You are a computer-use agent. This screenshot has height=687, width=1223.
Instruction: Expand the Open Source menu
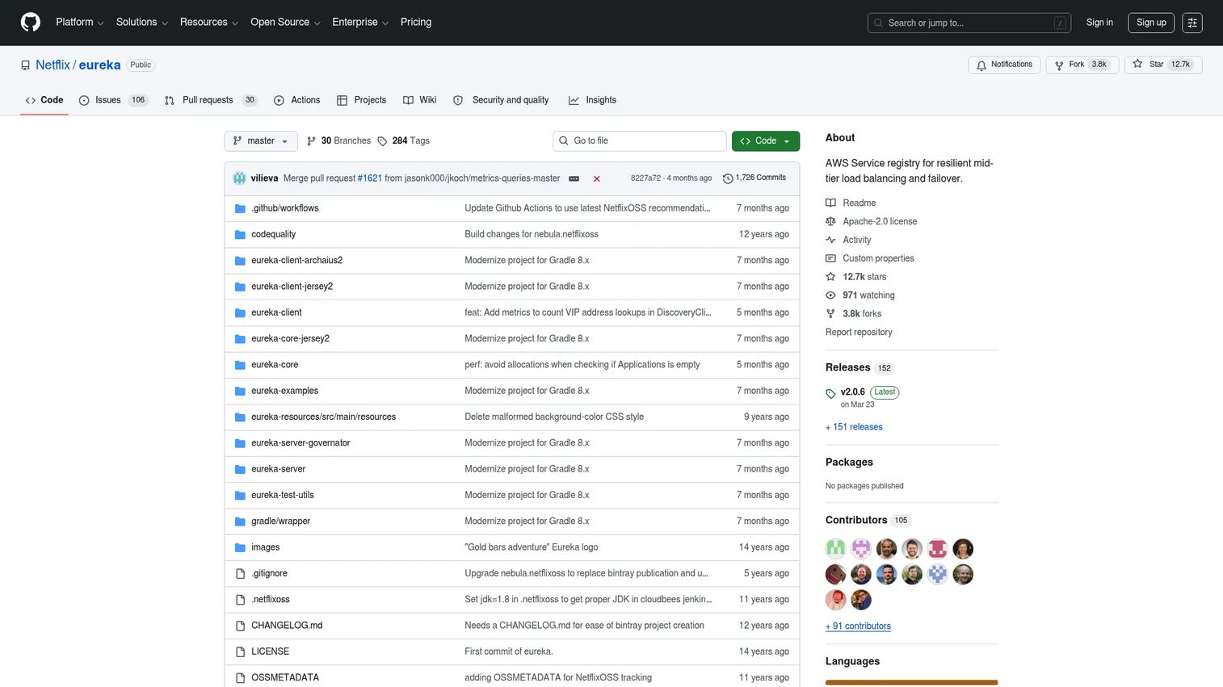286,23
